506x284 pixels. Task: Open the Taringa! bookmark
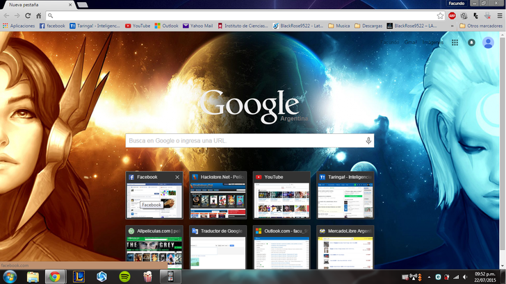click(x=95, y=26)
